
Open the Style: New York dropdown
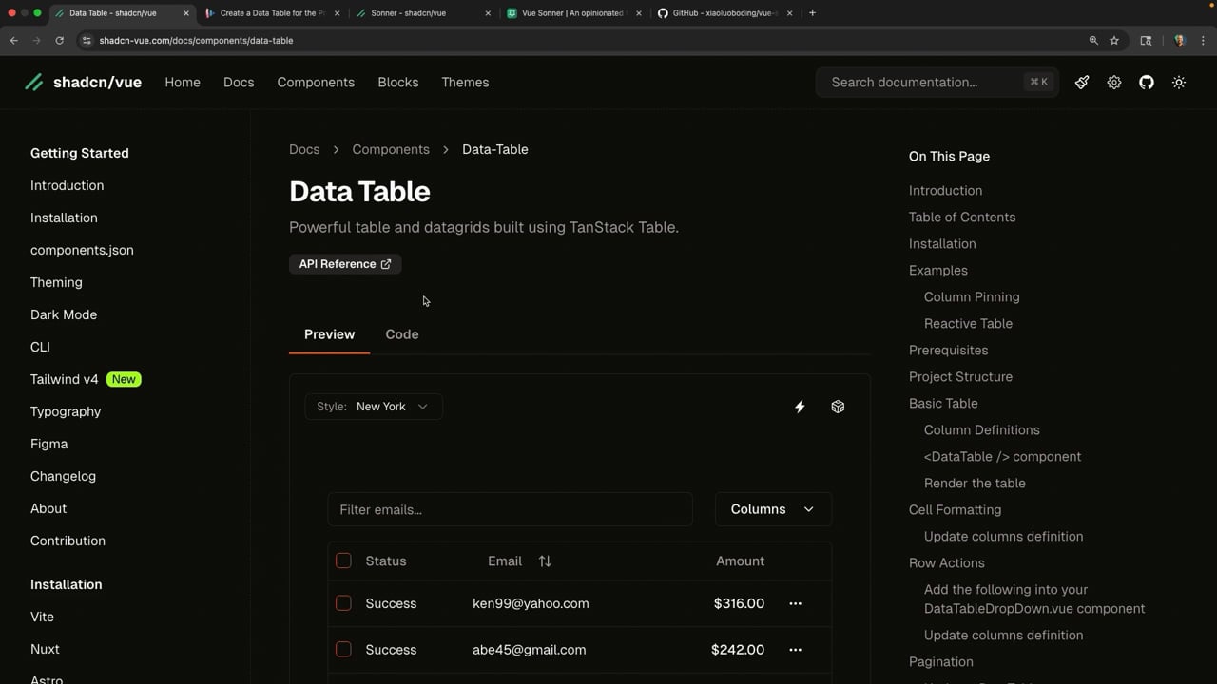pos(374,407)
